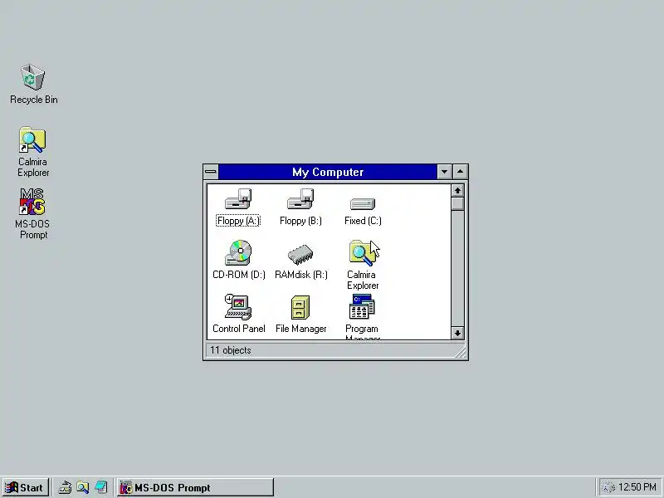The width and height of the screenshot is (664, 498).
Task: Maximize the My Computer window with up arrow
Action: point(461,172)
